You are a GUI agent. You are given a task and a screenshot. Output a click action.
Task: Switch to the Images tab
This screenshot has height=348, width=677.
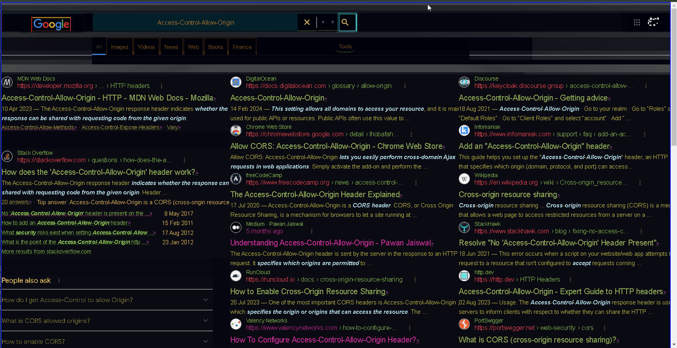tap(120, 47)
